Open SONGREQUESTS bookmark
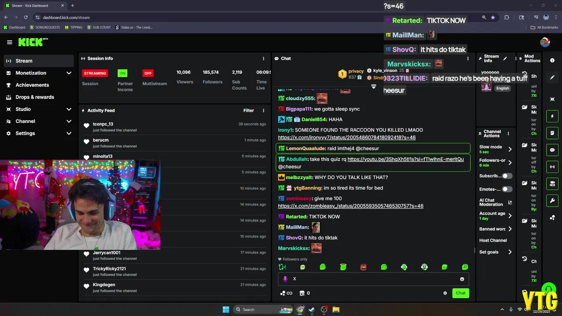The width and height of the screenshot is (562, 316). tap(44, 27)
